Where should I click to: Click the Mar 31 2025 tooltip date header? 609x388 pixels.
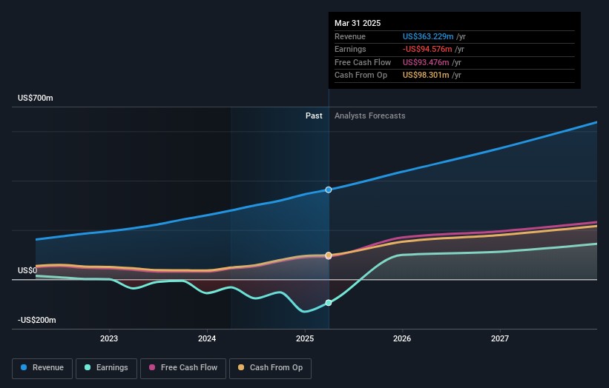pos(358,23)
